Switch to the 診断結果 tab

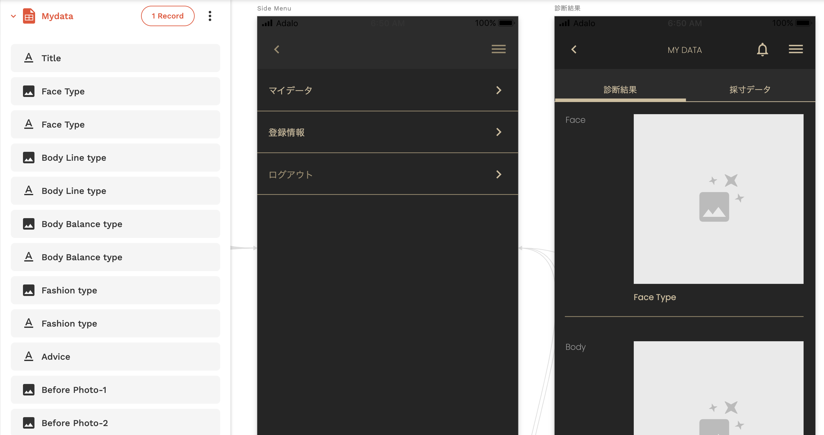click(x=620, y=90)
